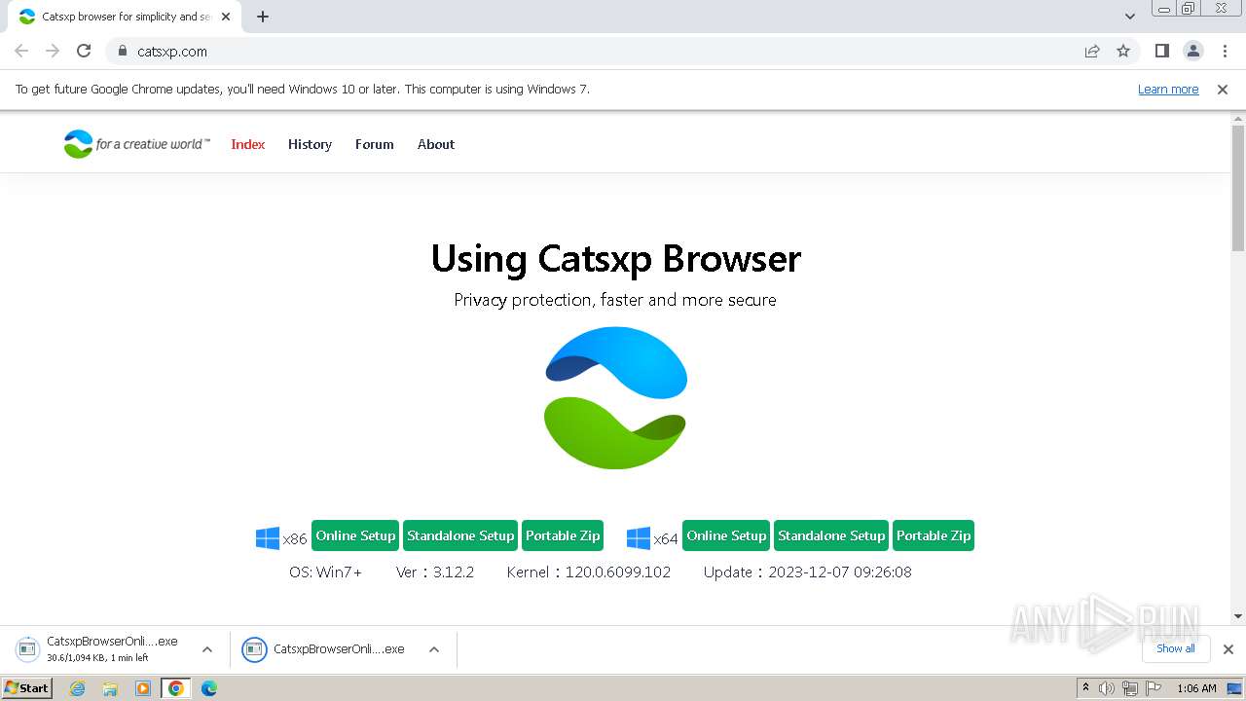Viewport: 1246px width, 701px height.
Task: Expand options for the downloading file
Action: coord(207,649)
